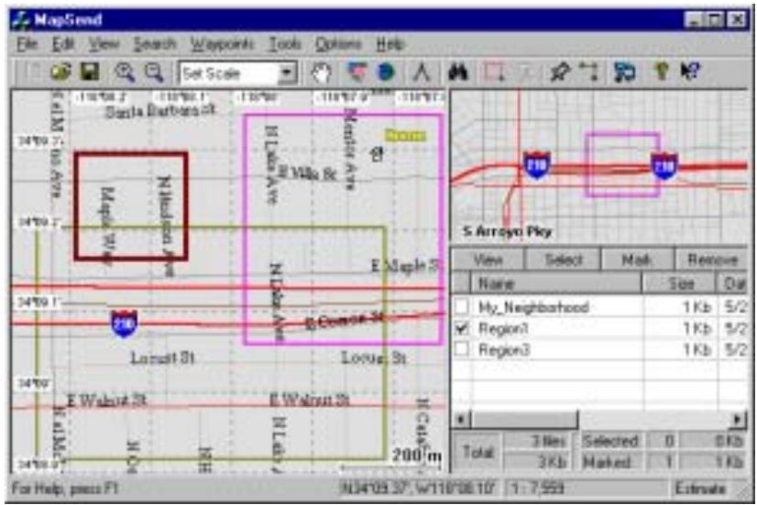Image resolution: width=757 pixels, height=505 pixels.
Task: Click the 1:7,559 scale in status bar
Action: point(540,489)
